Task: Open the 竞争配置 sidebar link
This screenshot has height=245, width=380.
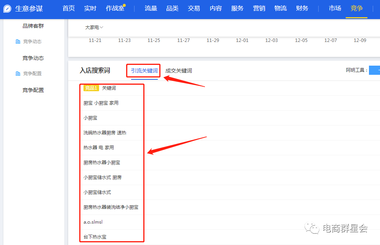Action: click(33, 90)
